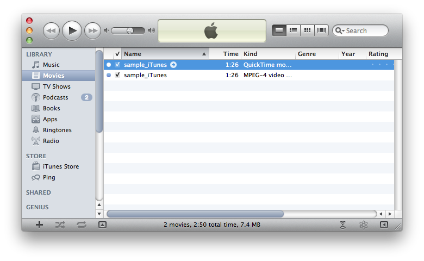Click the checkmark column header
The width and height of the screenshot is (424, 261).
click(117, 54)
